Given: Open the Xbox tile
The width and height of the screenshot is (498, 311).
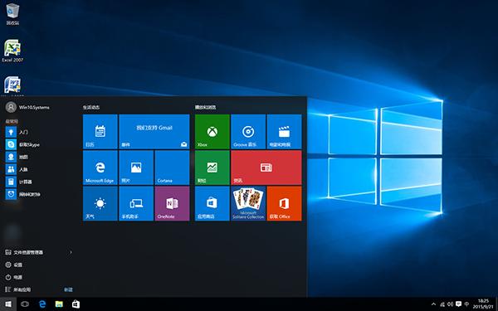Looking at the screenshot, I should (212, 132).
